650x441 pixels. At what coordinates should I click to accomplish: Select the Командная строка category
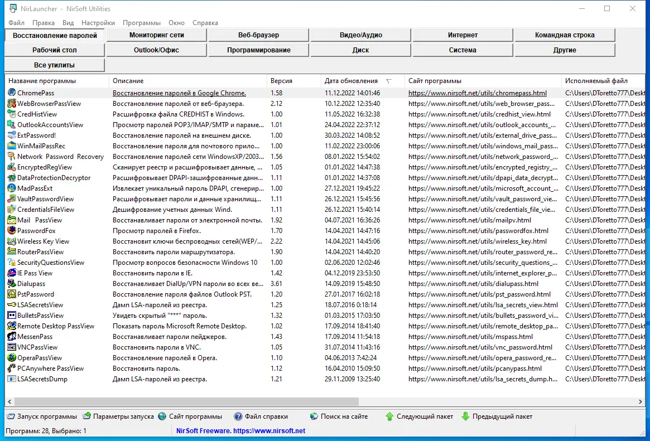[565, 35]
